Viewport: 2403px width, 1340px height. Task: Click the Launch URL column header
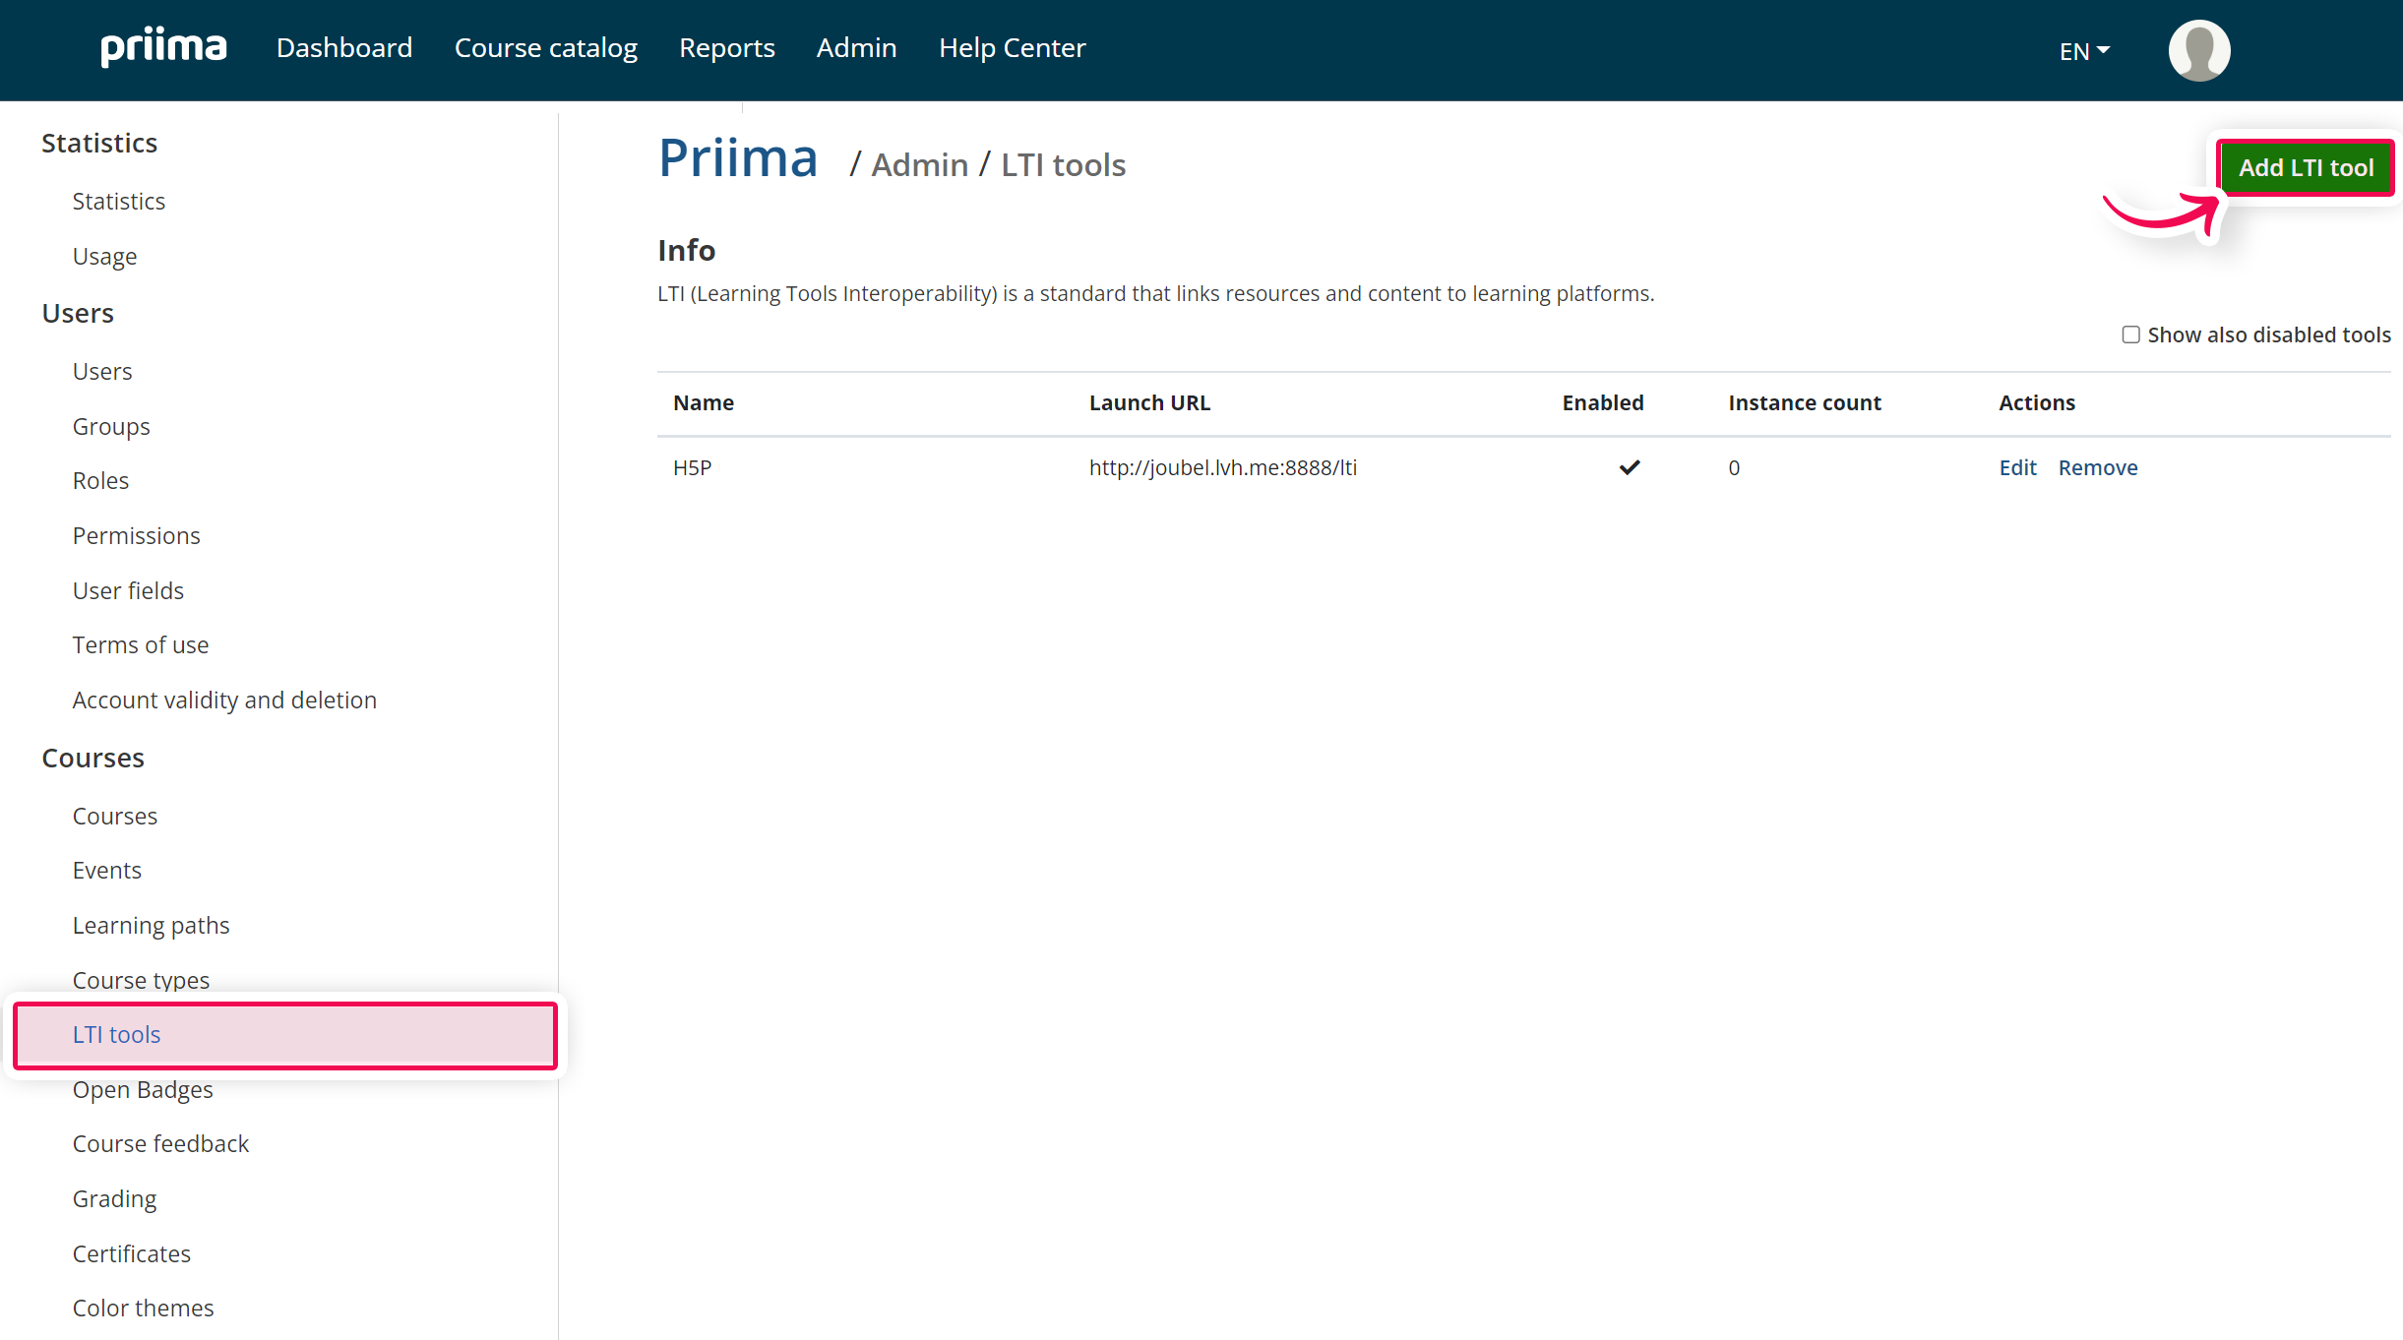[x=1149, y=402]
